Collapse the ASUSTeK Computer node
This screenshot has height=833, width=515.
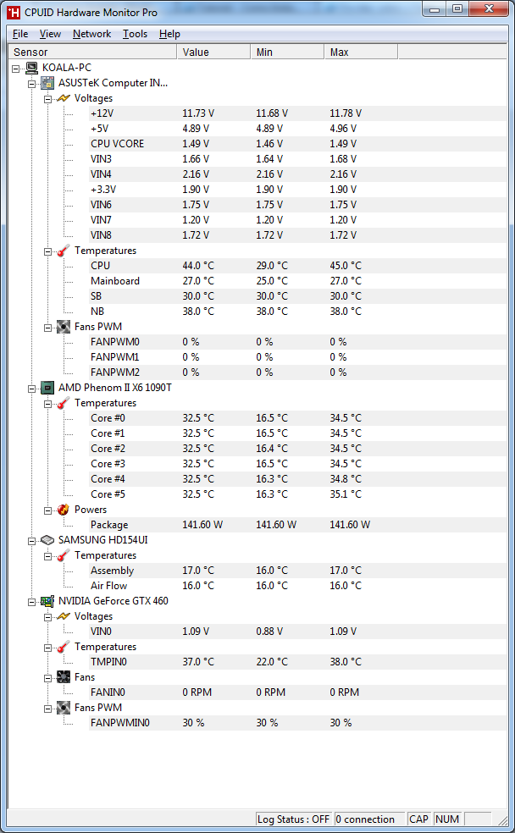(x=32, y=84)
